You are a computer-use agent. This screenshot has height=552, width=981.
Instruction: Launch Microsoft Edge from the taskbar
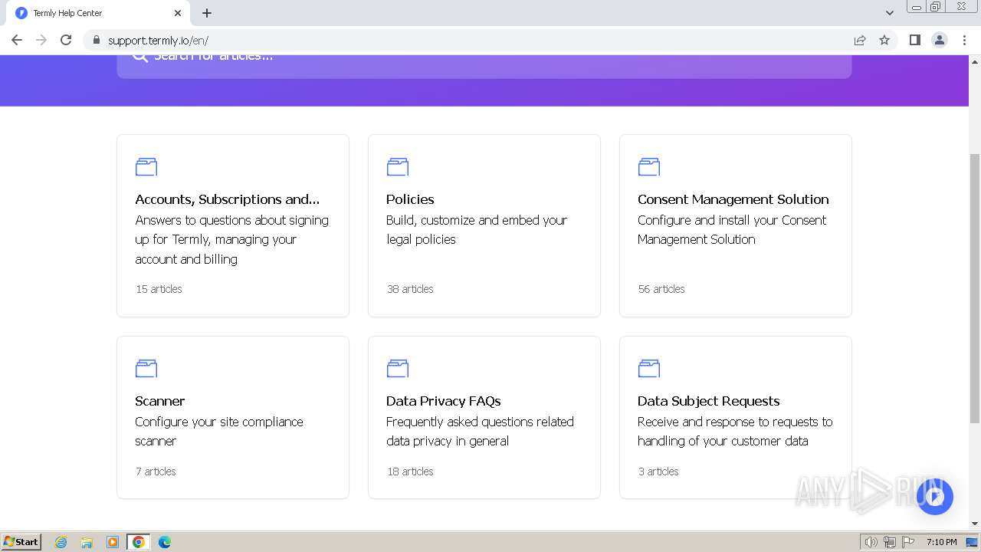pos(165,542)
